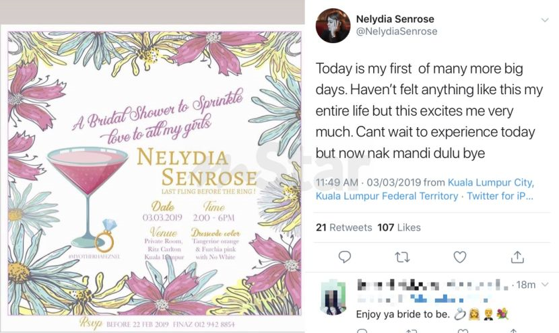Tap the share icon below the tweet
This screenshot has width=559, height=333.
tap(517, 257)
